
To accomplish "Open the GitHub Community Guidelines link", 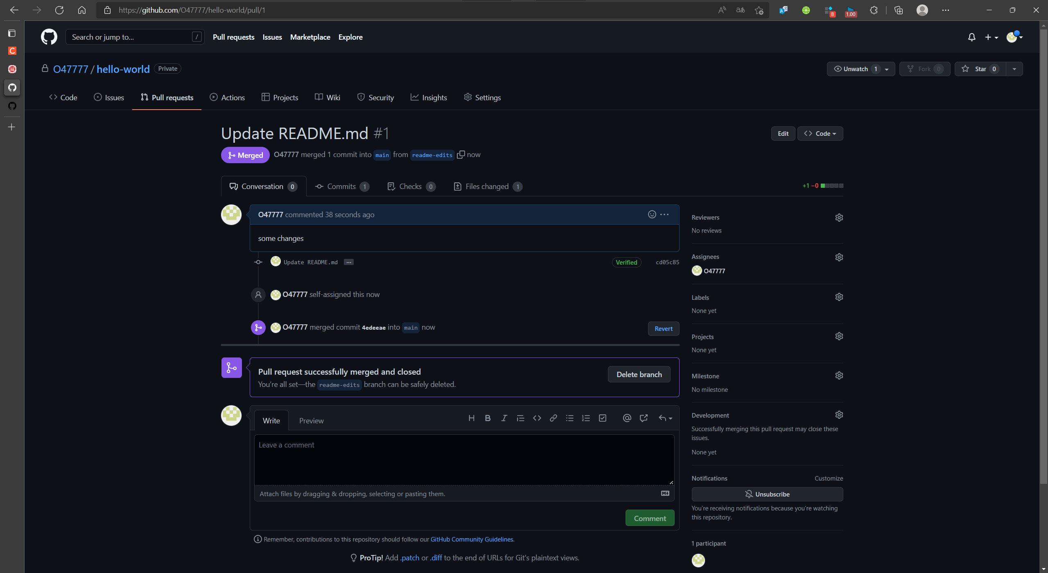I will [472, 539].
